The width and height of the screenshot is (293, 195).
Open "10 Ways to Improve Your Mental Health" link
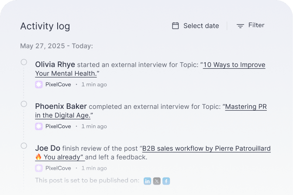tap(234, 65)
